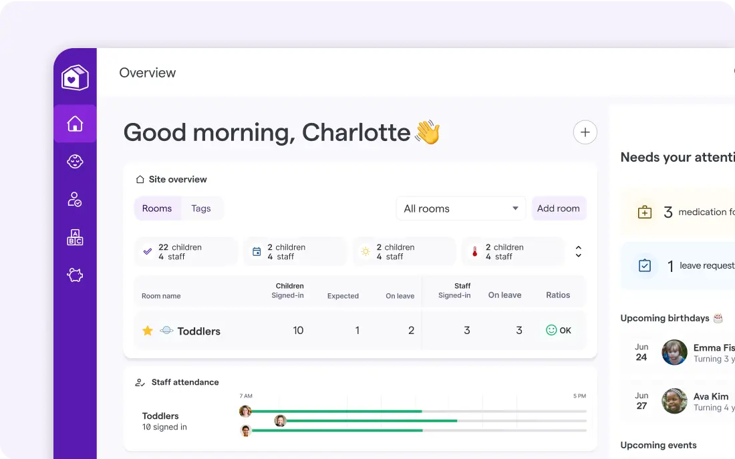
Task: Click the Ava Kim name
Action: tap(711, 396)
